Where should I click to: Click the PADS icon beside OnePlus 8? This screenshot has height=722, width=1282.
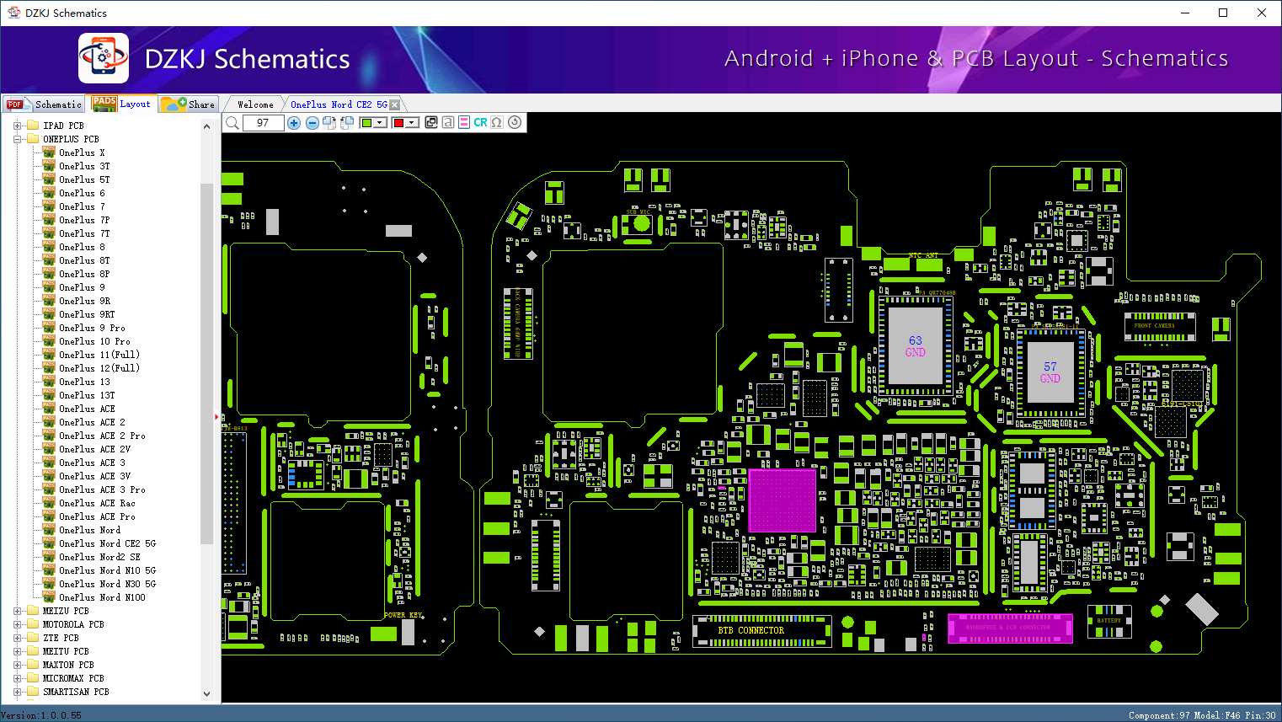49,247
